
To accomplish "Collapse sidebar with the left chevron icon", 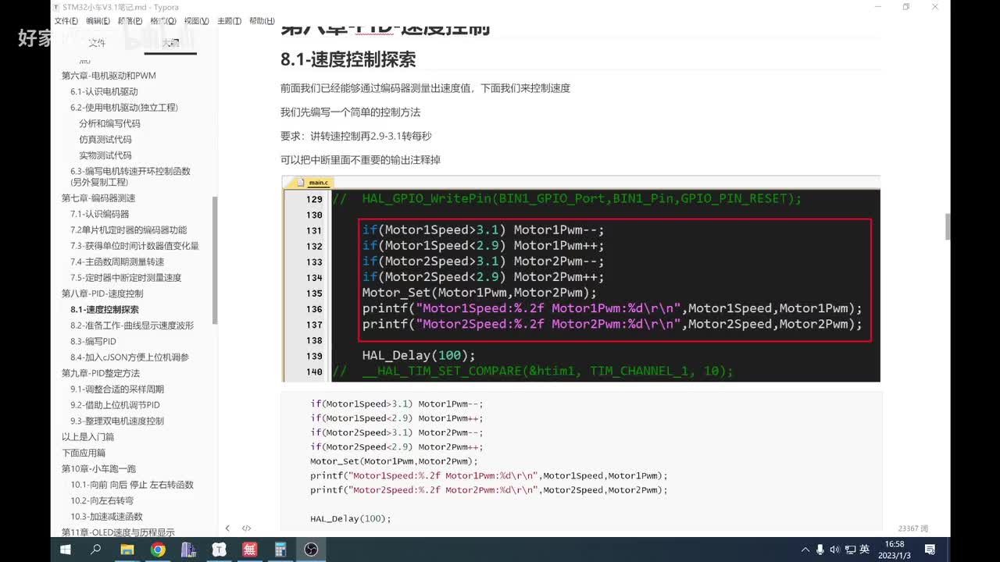I will point(227,528).
